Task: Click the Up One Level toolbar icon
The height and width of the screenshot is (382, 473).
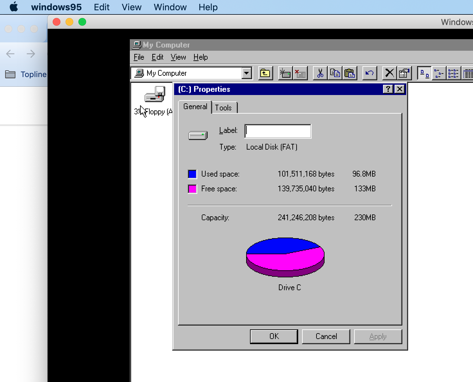Action: pos(265,73)
